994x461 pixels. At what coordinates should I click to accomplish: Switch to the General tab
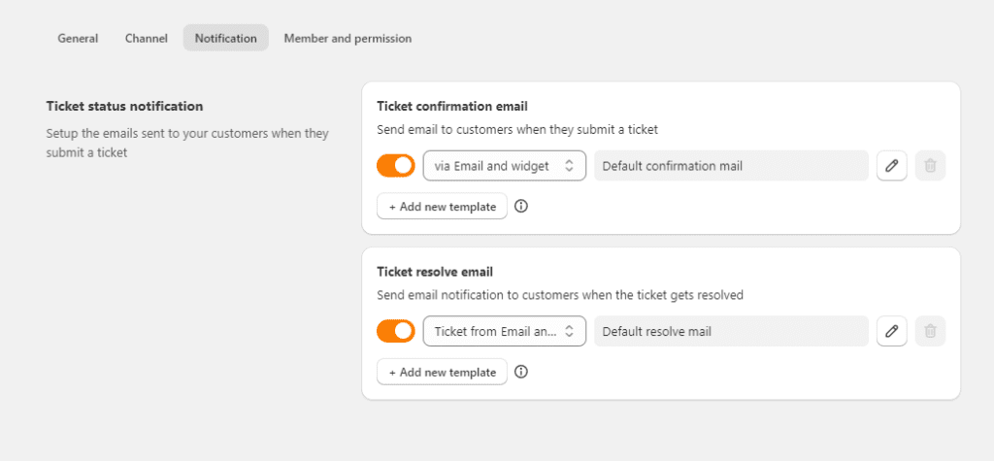point(78,38)
